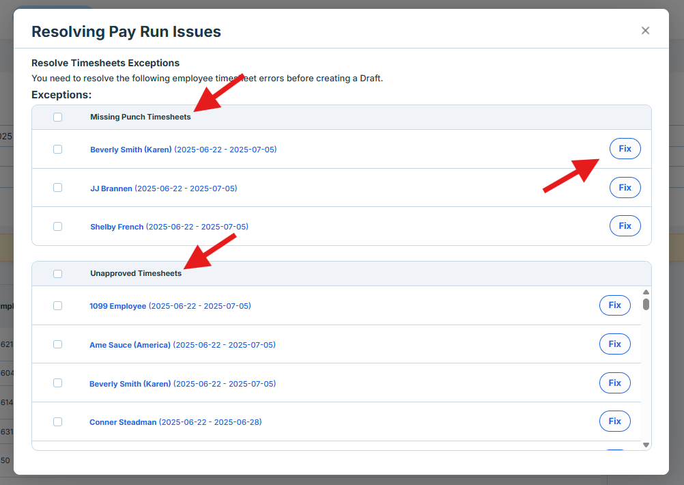684x485 pixels.
Task: Open Conner Steadman's unapproved timesheet link
Action: coord(124,422)
